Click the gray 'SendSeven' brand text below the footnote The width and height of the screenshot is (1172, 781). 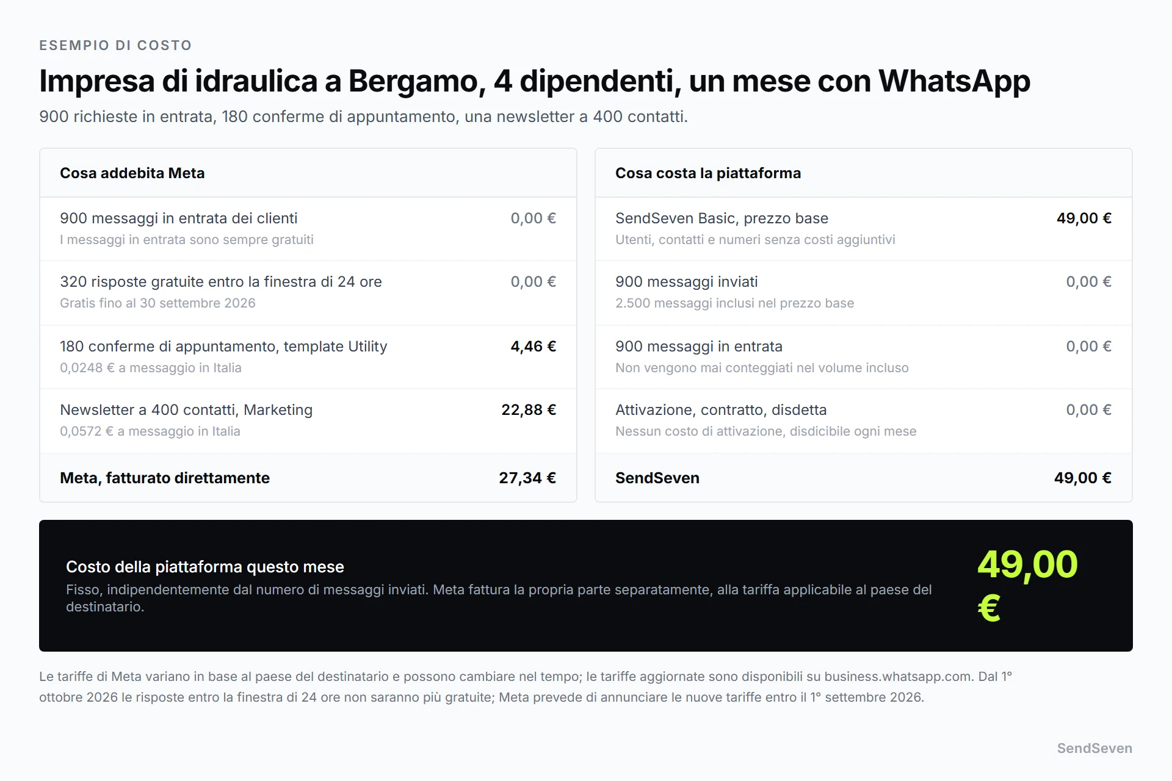(x=1094, y=749)
